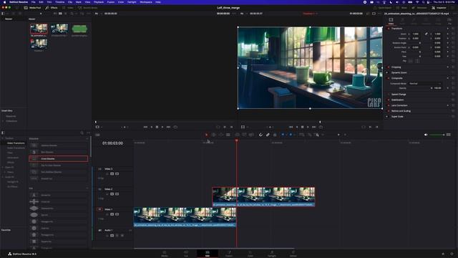The image size is (458, 258).
Task: Play the timeline viewer forward
Action: click(308, 127)
